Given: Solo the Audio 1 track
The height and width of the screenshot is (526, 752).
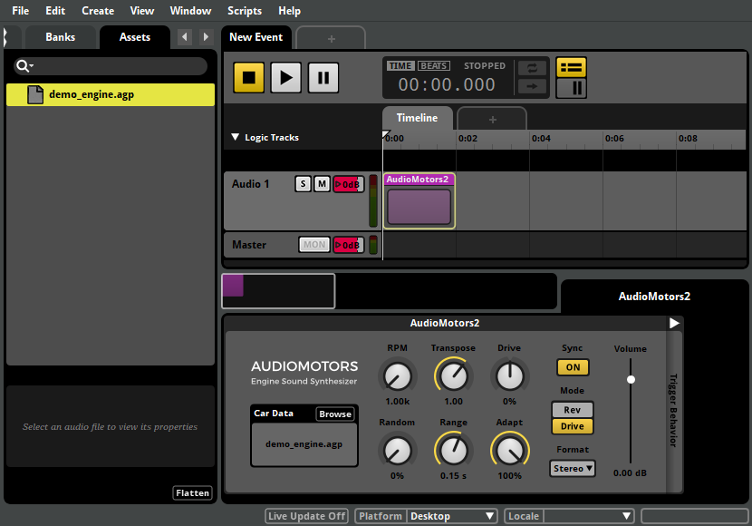Looking at the screenshot, I should click(304, 184).
